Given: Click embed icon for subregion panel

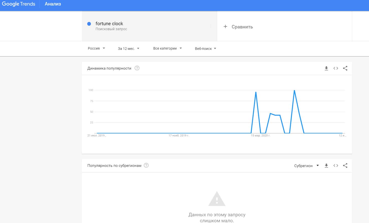Looking at the screenshot, I should tap(336, 166).
